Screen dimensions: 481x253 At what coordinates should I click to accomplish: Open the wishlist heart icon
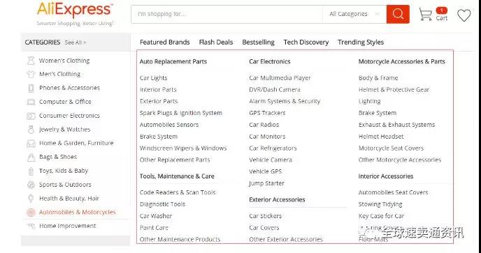(464, 15)
